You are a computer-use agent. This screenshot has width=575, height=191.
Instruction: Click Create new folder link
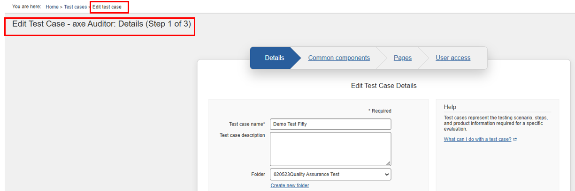[x=290, y=185]
